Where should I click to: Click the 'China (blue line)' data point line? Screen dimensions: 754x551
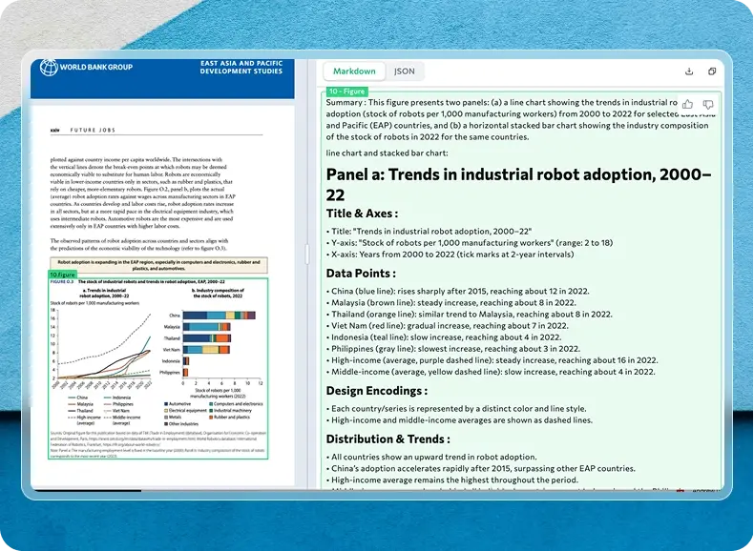click(x=458, y=291)
